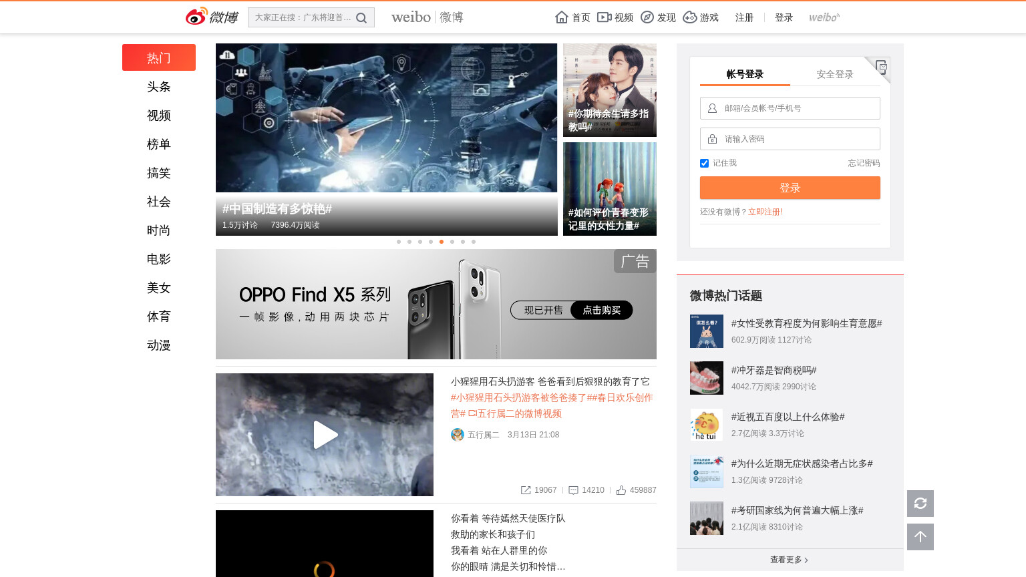The height and width of the screenshot is (577, 1026).
Task: Focus the 邮箱/会员帐号/手机号 field
Action: [790, 108]
